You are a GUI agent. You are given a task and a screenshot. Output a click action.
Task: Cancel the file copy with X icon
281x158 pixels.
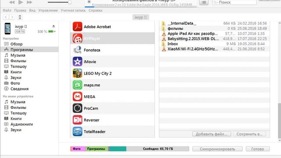pos(89,2)
